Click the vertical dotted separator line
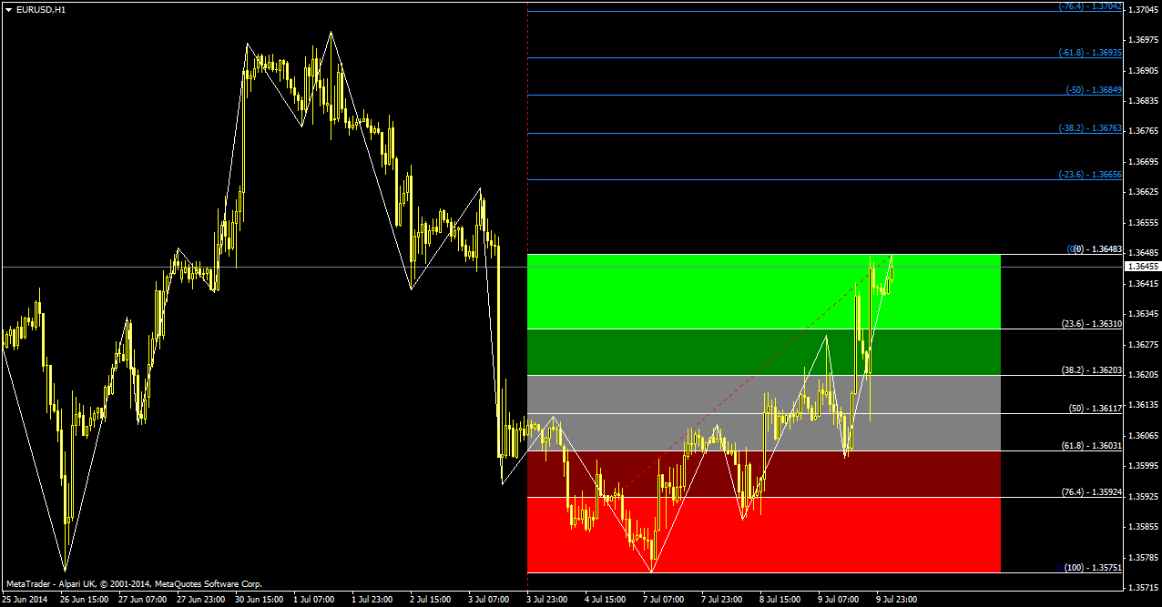Viewport: 1162px width, 607px height. (528, 137)
